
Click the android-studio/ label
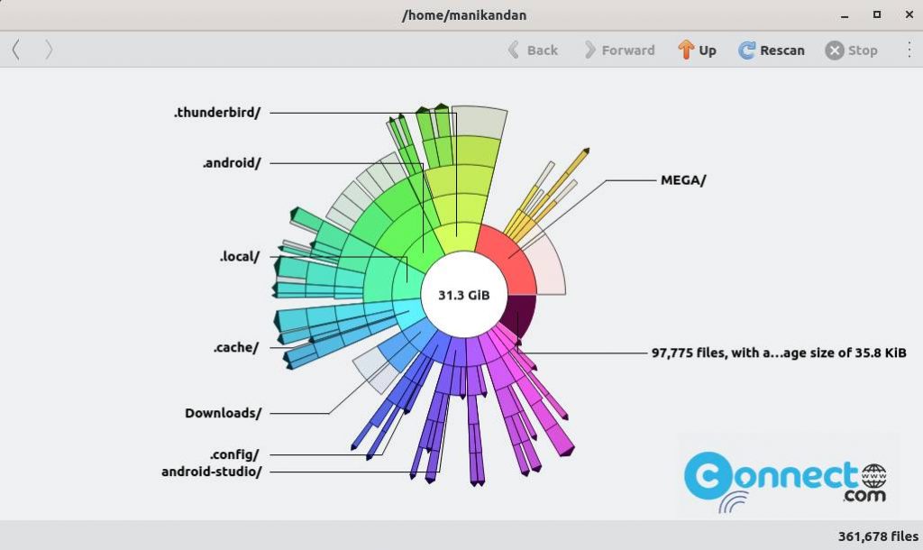212,471
